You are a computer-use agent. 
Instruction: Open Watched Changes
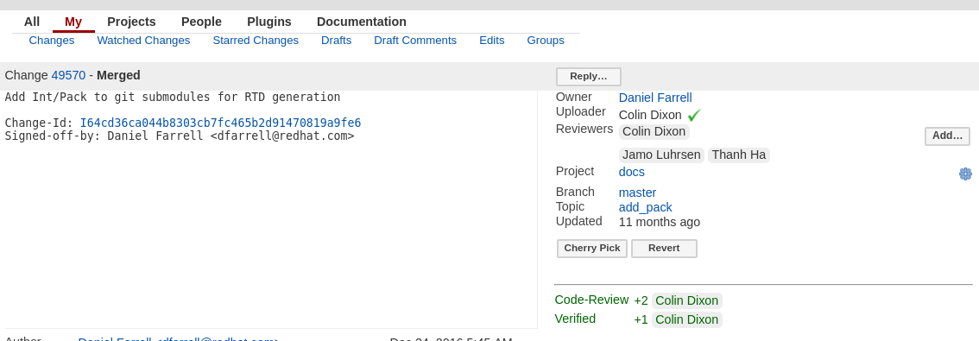tap(143, 41)
